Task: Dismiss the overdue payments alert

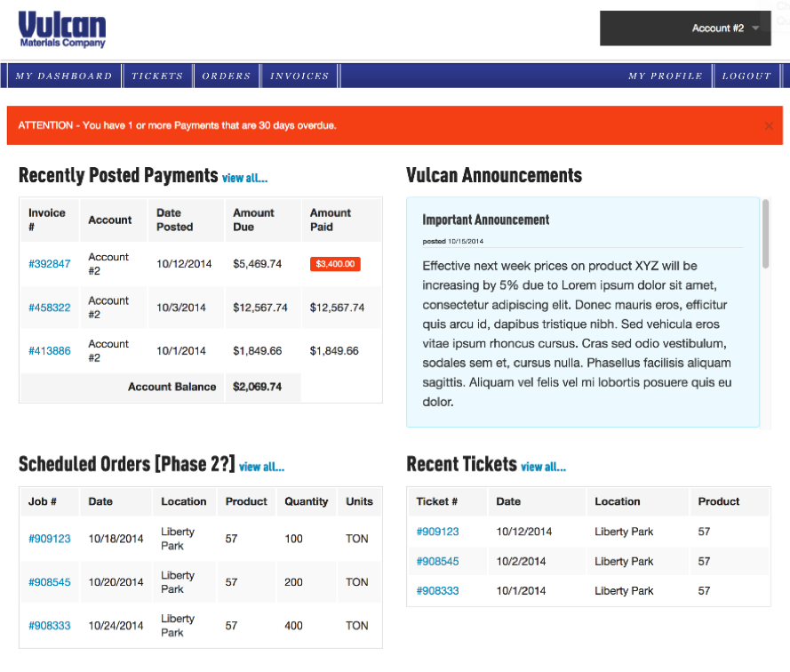Action: 769,126
